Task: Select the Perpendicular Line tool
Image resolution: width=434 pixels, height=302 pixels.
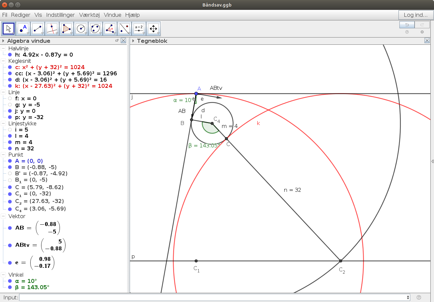Action: 52,29
